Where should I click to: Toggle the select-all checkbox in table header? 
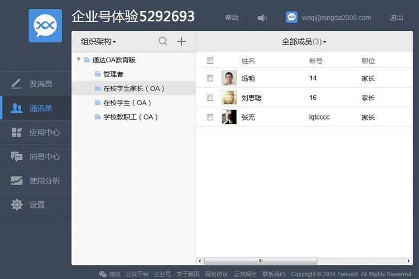[210, 61]
